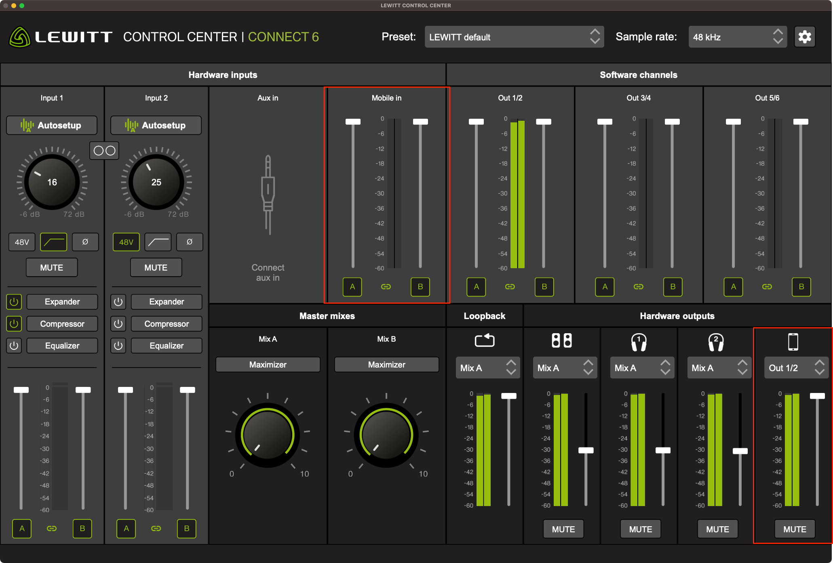The width and height of the screenshot is (833, 563).
Task: Toggle Mix B routing on Mobile in
Action: point(420,287)
